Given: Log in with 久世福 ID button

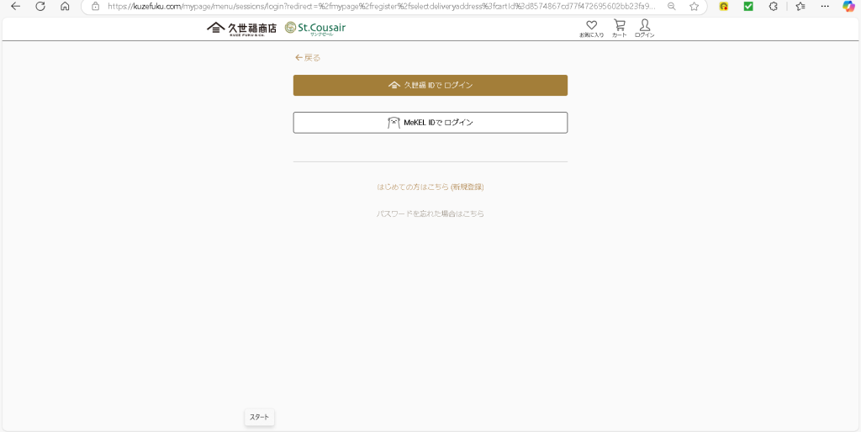Looking at the screenshot, I should coord(430,86).
